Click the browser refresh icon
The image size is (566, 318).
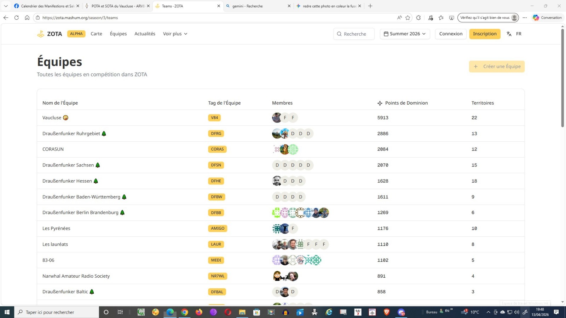(16, 18)
